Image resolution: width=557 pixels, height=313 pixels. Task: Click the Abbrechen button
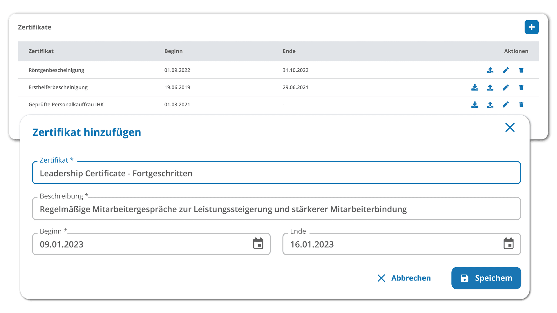[x=404, y=278]
